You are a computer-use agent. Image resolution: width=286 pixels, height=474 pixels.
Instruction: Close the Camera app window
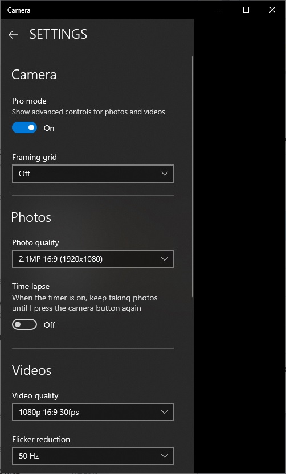tap(272, 10)
